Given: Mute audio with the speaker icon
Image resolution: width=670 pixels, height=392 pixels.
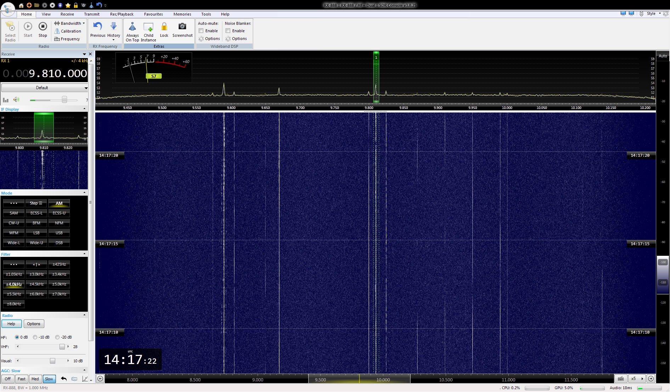Looking at the screenshot, I should coord(16,100).
